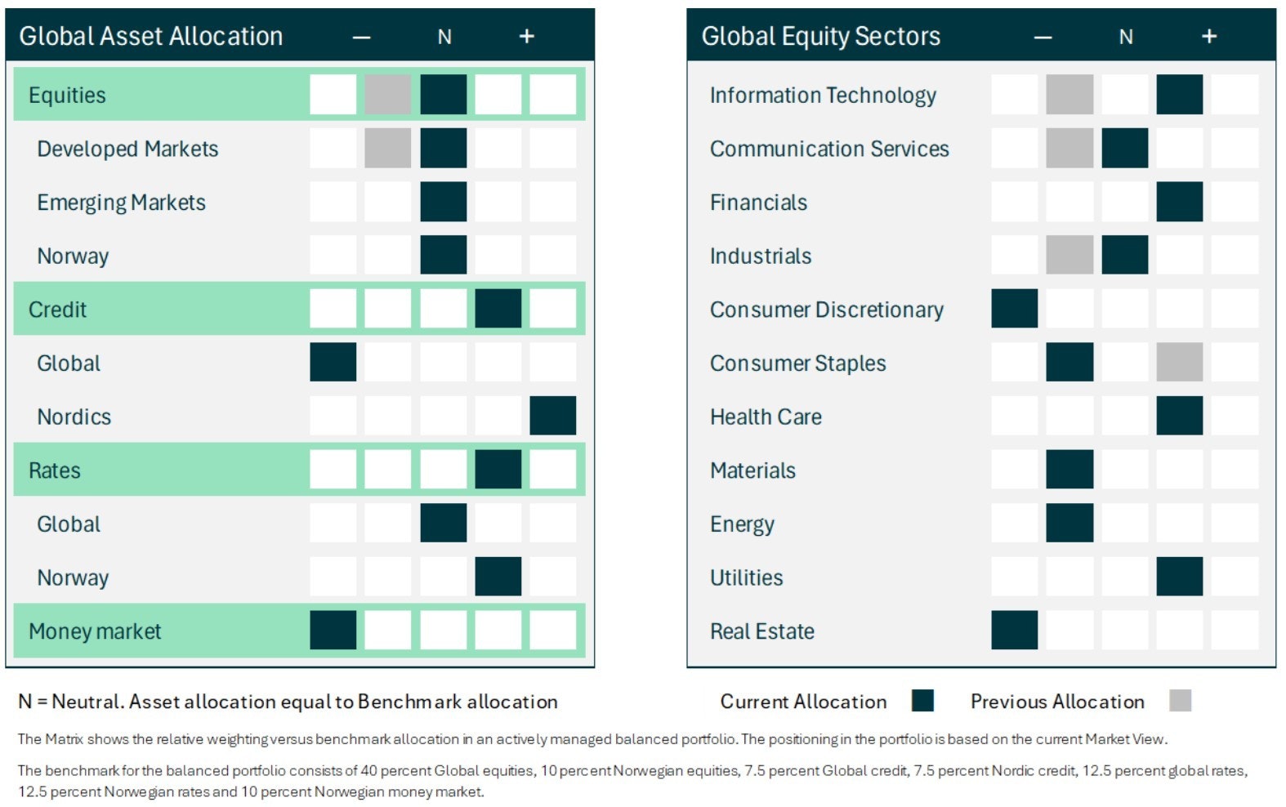Click the gray cell in Consumer Staples row

click(1179, 363)
